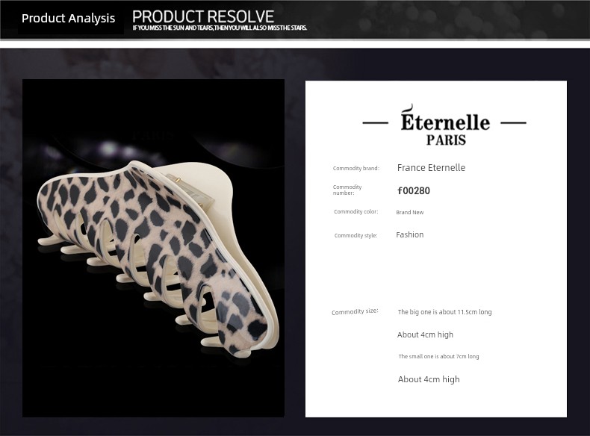Click the Eternelle logo text

click(445, 118)
